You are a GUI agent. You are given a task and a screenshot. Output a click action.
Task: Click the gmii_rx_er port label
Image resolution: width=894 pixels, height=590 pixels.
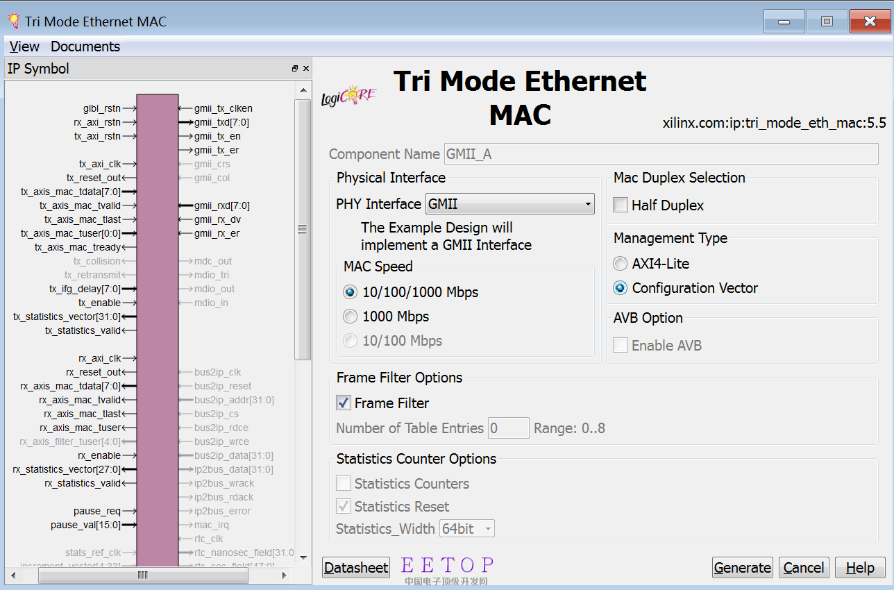[217, 233]
